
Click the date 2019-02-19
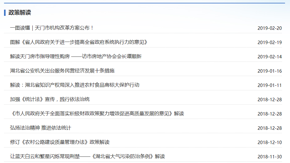[270, 43]
